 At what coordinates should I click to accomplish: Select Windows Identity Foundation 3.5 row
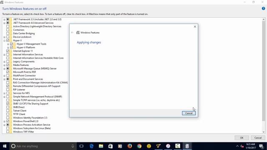click(30, 117)
